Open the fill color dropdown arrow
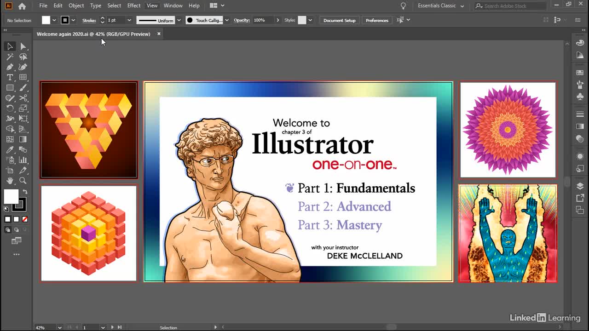 tap(54, 20)
